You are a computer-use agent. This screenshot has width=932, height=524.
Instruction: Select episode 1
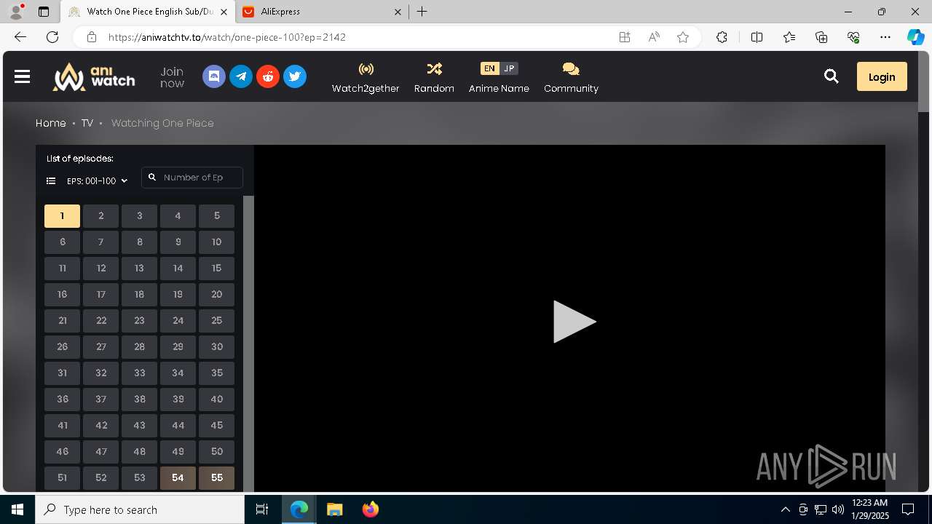62,215
